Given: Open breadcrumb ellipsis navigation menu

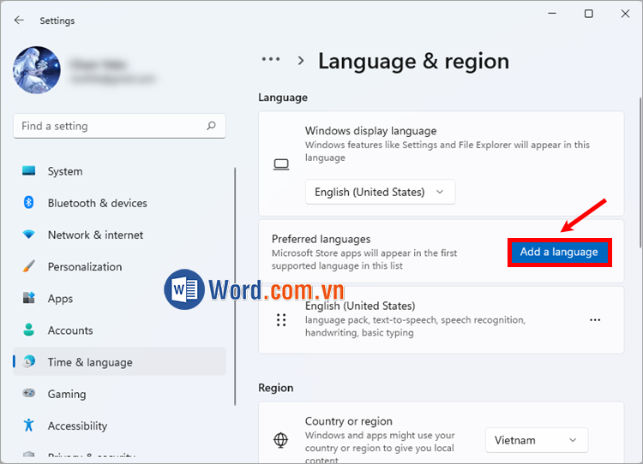Looking at the screenshot, I should [x=271, y=59].
